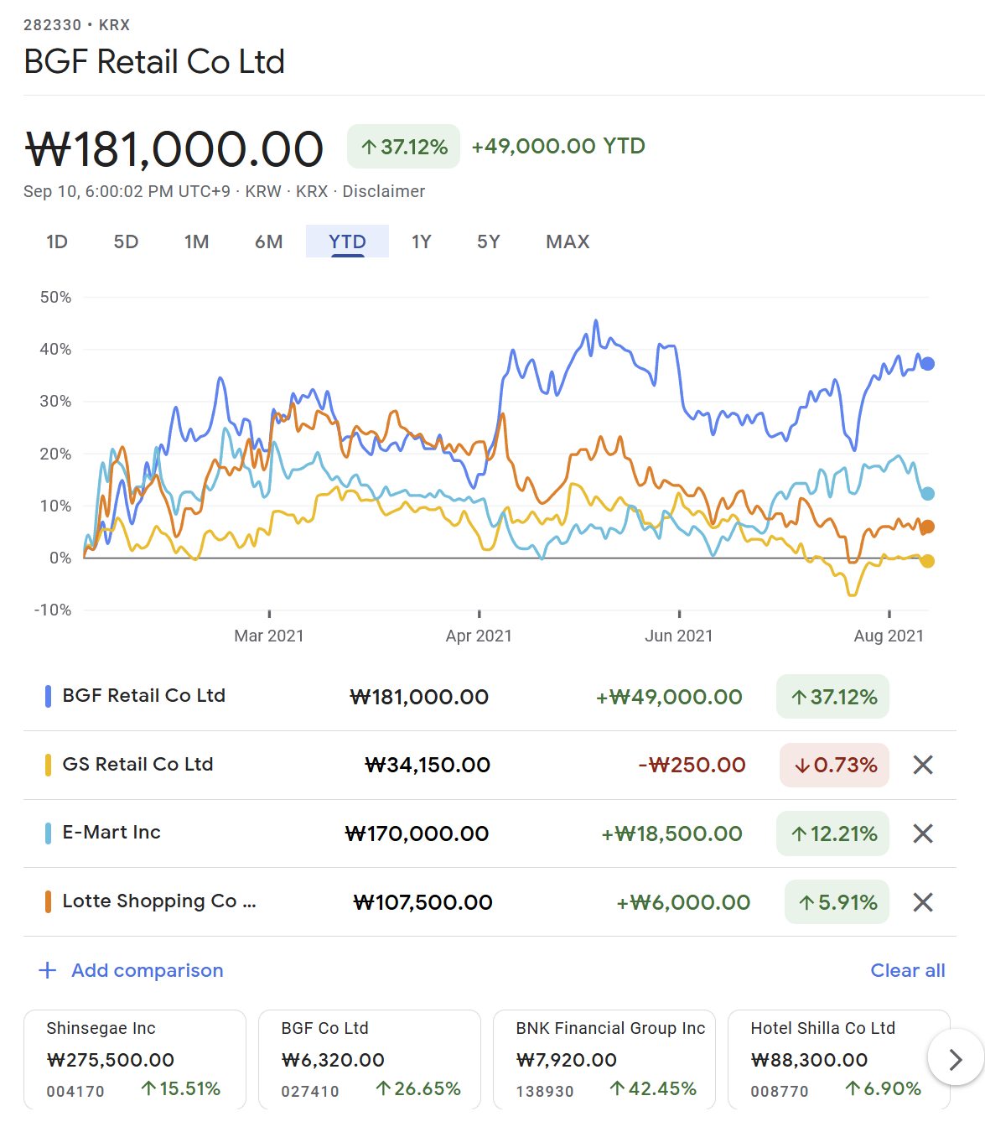Add BGF Co Ltd suggestion card
This screenshot has width=985, height=1132.
pyautogui.click(x=369, y=1059)
